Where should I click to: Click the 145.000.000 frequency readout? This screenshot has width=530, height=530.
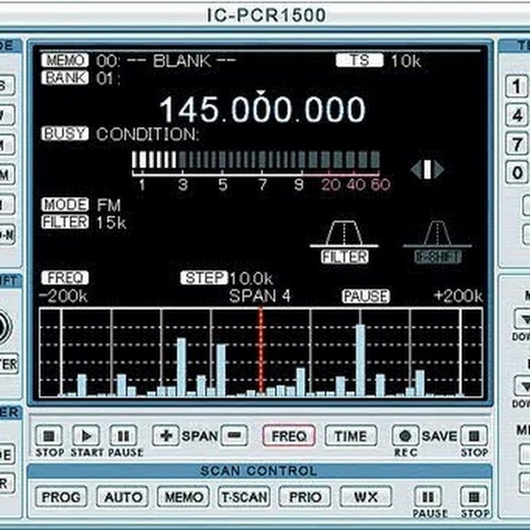(263, 110)
